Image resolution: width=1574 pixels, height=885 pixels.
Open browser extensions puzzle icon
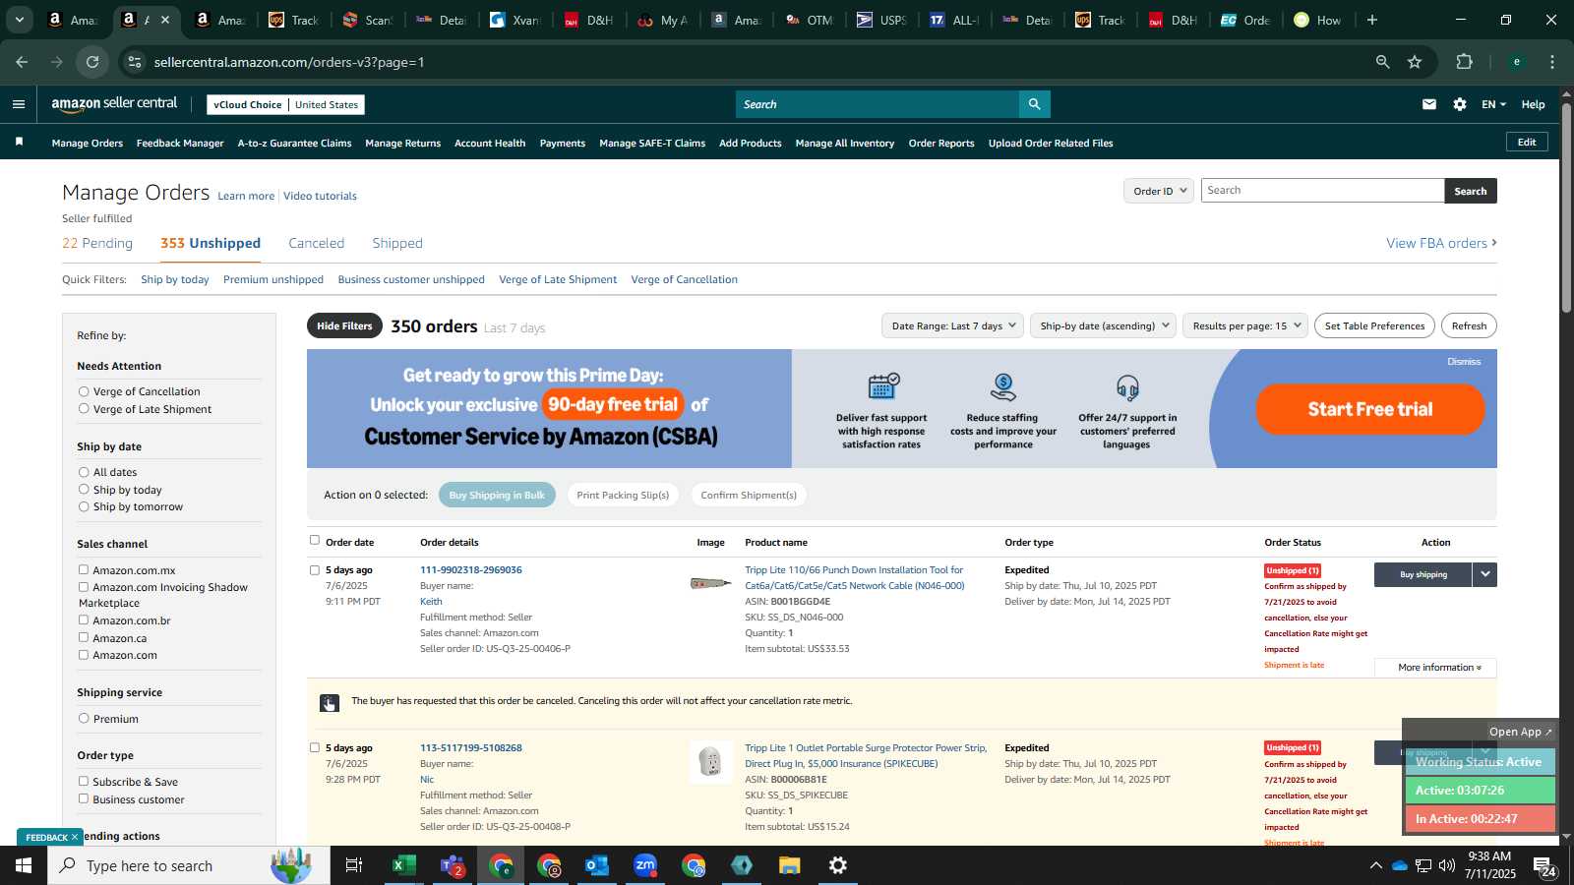click(x=1464, y=62)
